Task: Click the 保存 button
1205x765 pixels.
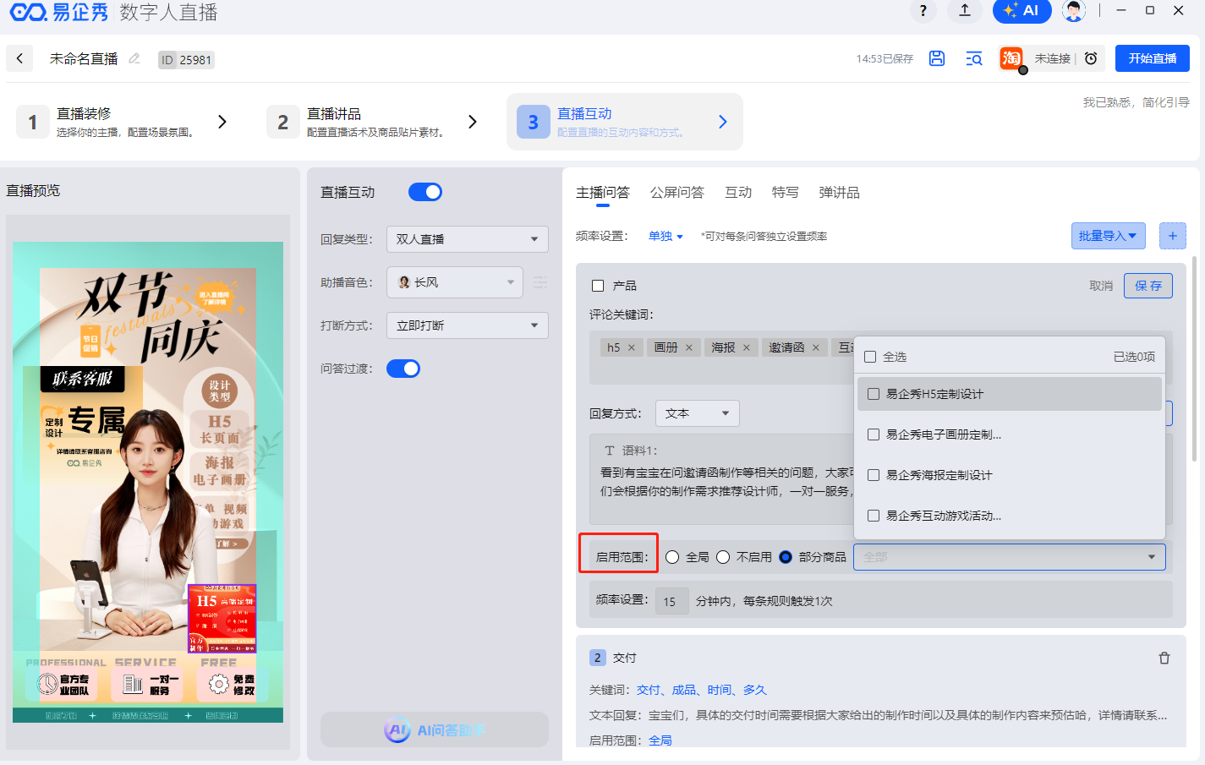Action: [x=1148, y=286]
